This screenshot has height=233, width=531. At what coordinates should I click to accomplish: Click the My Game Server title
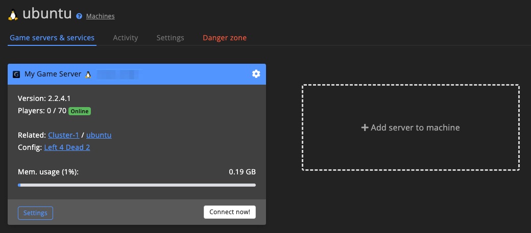(53, 74)
